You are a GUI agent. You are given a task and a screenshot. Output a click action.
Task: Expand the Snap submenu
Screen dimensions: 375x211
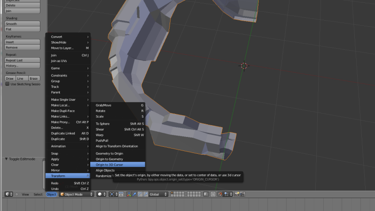pos(68,153)
